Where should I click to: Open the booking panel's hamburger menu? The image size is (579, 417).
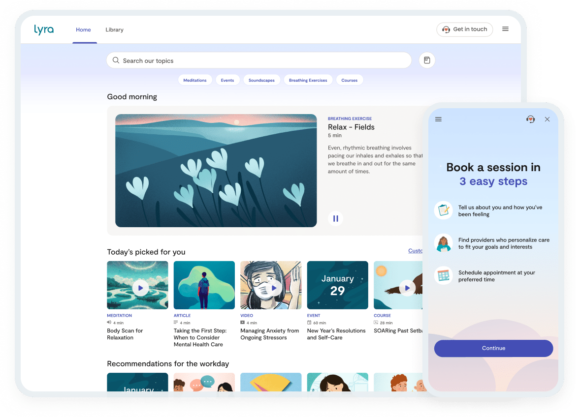coord(438,119)
